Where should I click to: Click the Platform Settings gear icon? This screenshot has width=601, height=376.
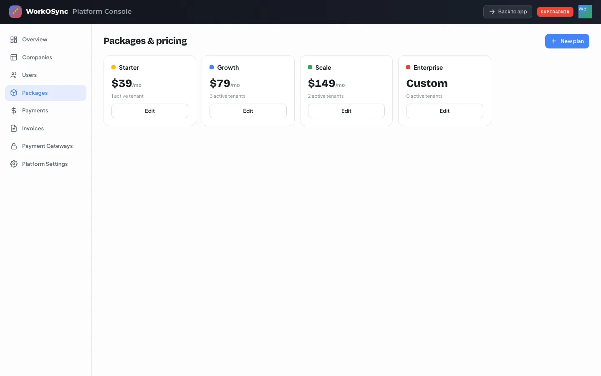pyautogui.click(x=14, y=164)
